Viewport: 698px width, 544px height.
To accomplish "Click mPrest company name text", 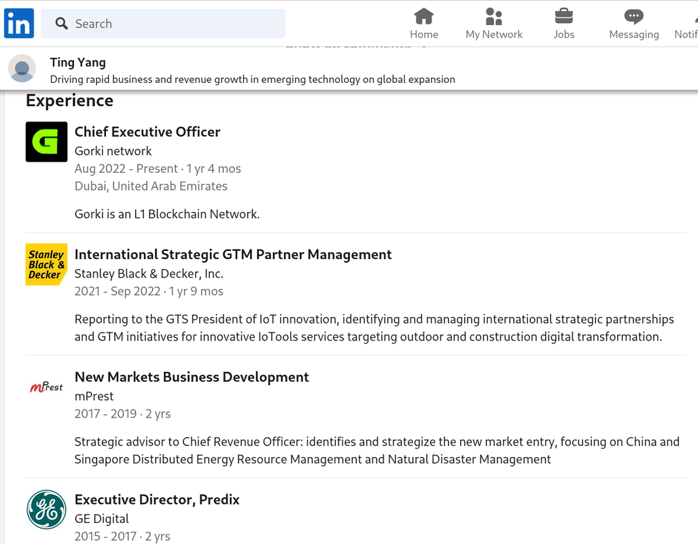I will click(94, 396).
